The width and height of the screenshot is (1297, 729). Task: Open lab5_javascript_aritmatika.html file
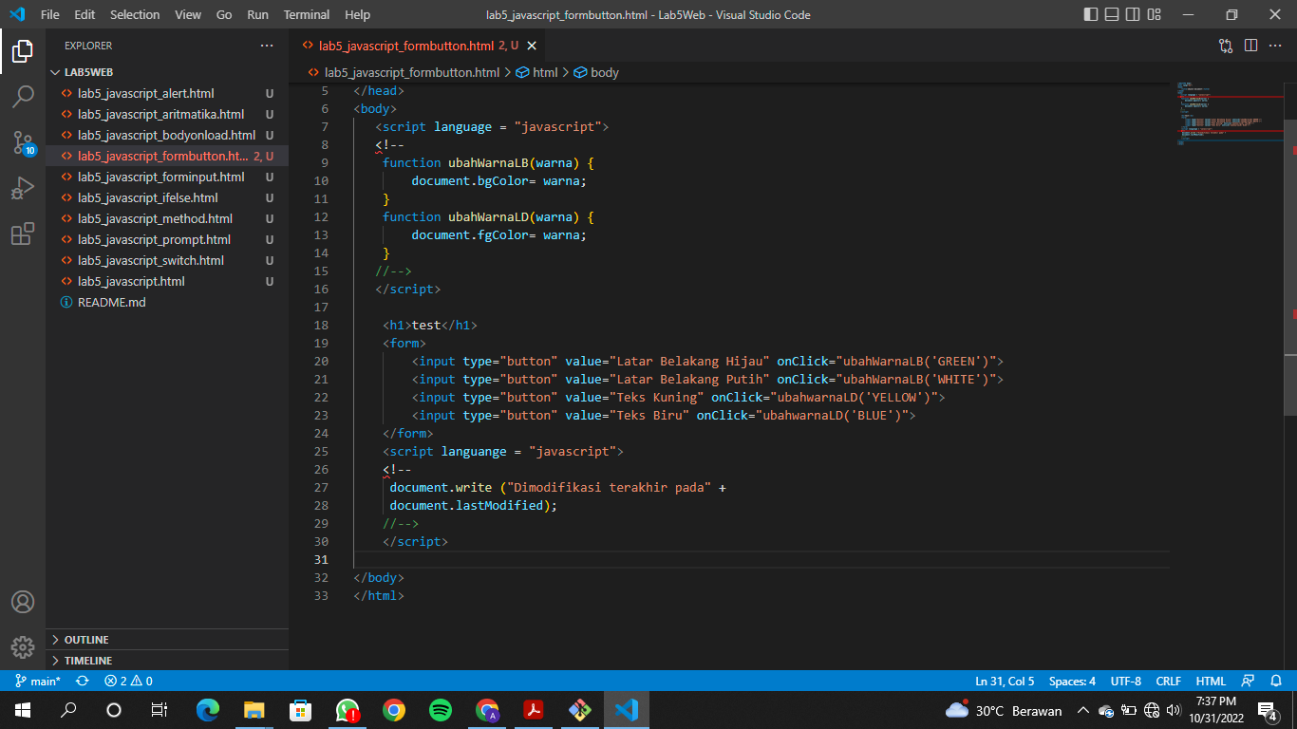tap(167, 114)
